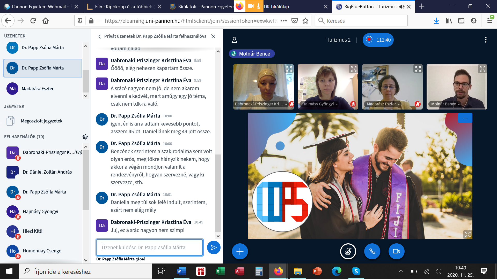This screenshot has height=279, width=497.
Task: Open Shared notes (Megosztott jegyzetek)
Action: (41, 121)
